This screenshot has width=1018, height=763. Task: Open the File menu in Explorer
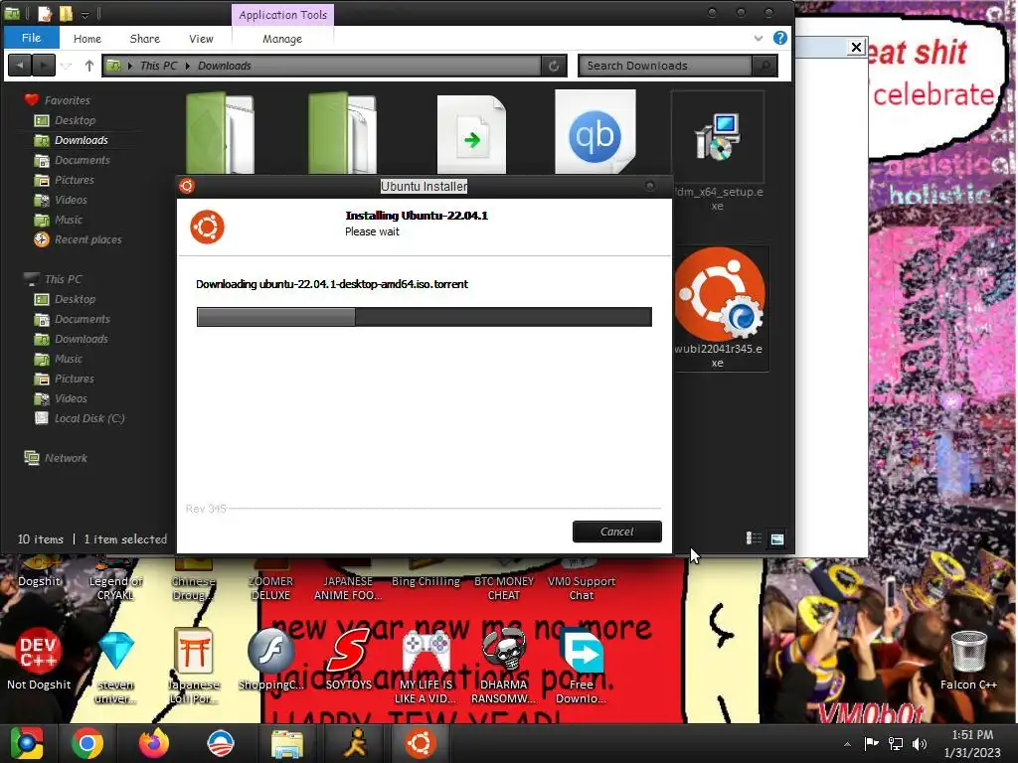coord(31,38)
